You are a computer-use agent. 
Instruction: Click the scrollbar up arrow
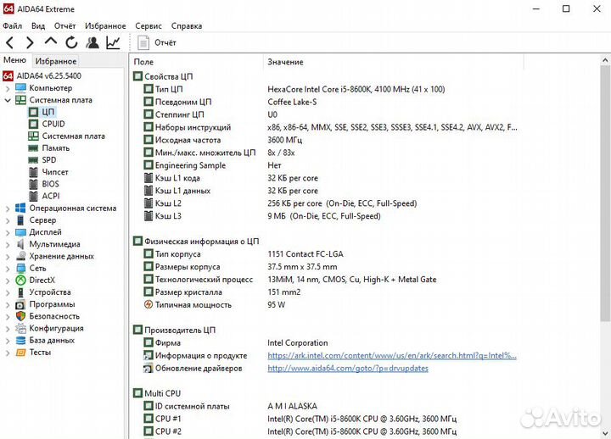(x=605, y=60)
